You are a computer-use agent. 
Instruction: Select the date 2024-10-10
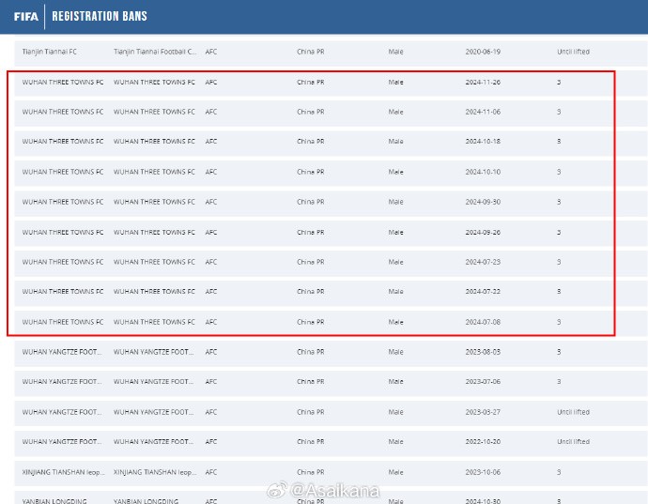[483, 172]
